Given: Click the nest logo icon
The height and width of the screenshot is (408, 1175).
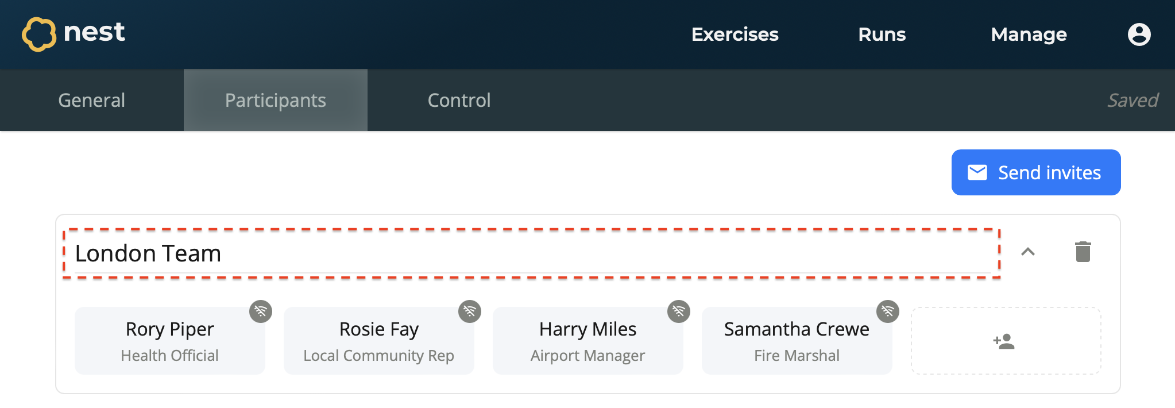Looking at the screenshot, I should (x=39, y=34).
